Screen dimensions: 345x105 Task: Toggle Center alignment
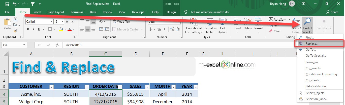click(x=88, y=29)
